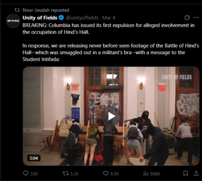Click the tweet text about Columbia expulsion
202x181 pixels.
click(x=108, y=29)
